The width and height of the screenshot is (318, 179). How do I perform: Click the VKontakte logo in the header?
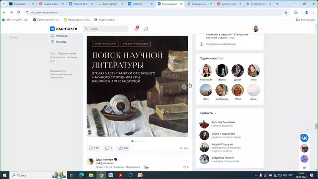(x=64, y=29)
